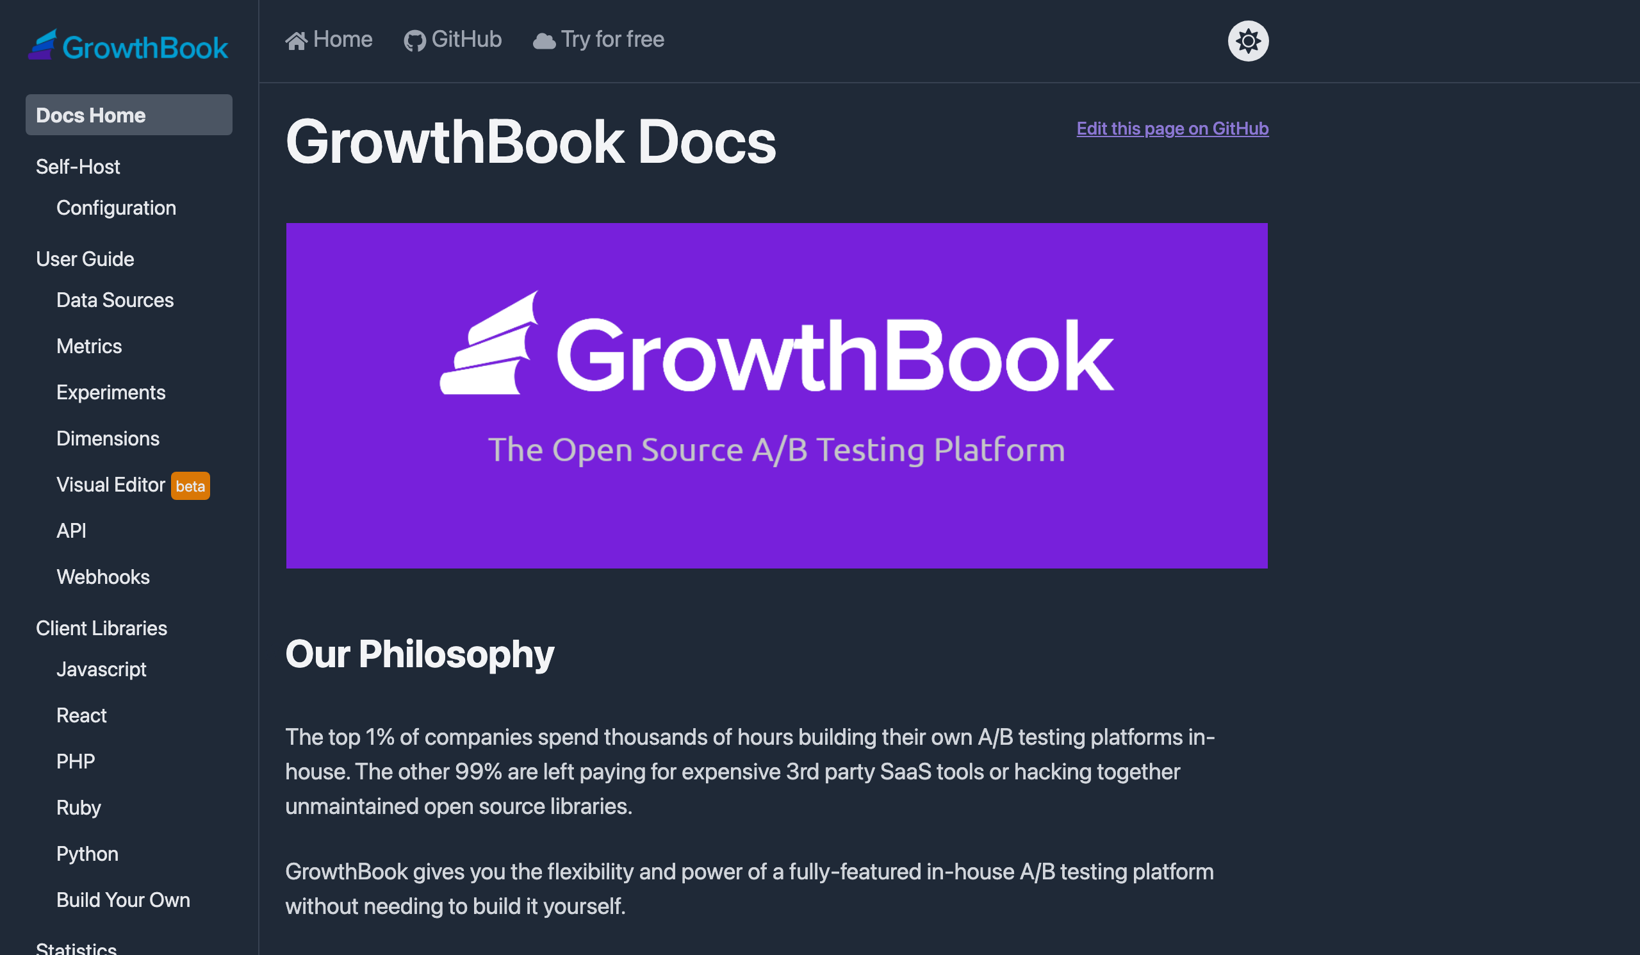This screenshot has height=955, width=1640.
Task: Click the Our Philosophy heading
Action: tap(420, 654)
